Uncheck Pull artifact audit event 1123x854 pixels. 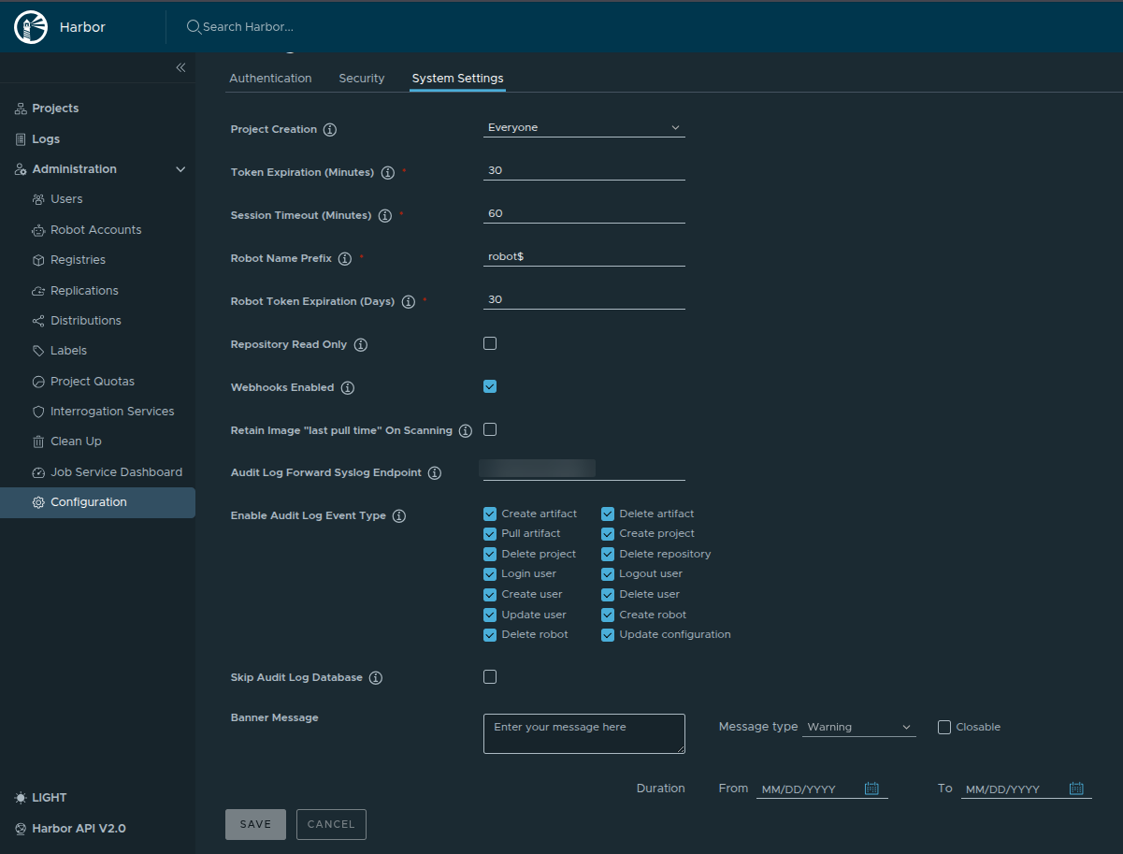490,533
